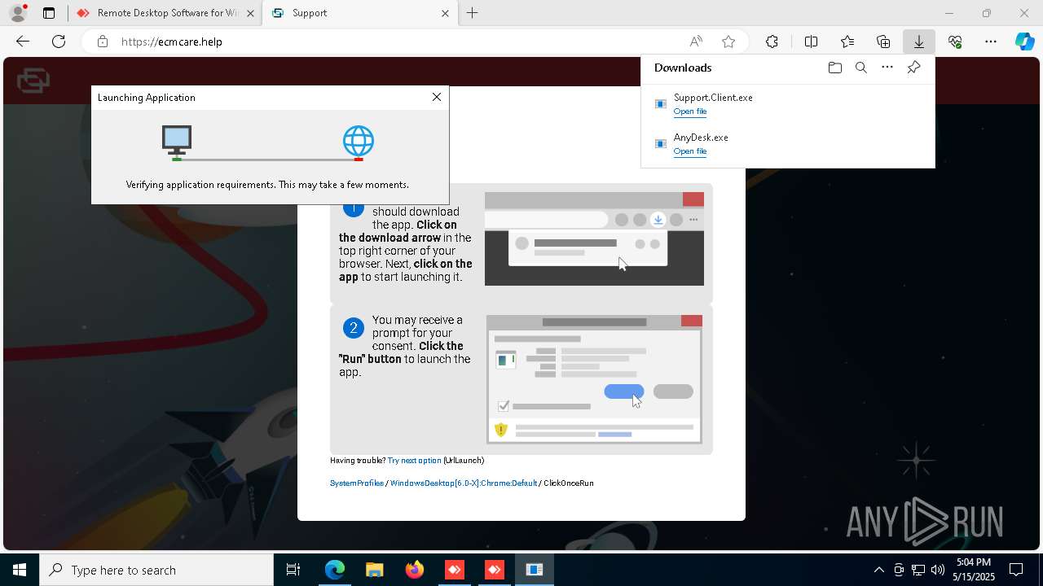Image resolution: width=1043 pixels, height=586 pixels.
Task: Close the Launching Application dialog
Action: click(437, 97)
